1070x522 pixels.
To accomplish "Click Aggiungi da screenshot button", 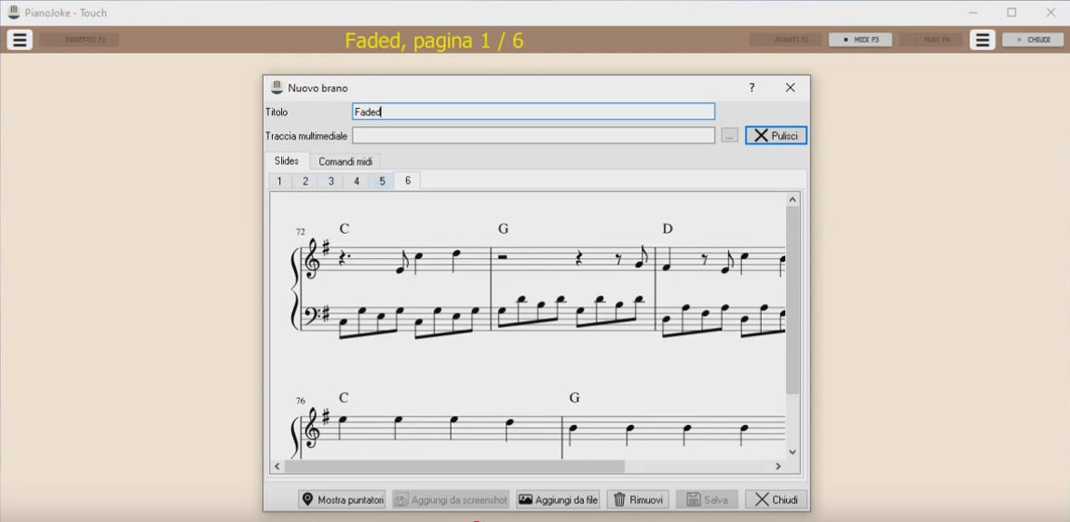I will [x=451, y=499].
